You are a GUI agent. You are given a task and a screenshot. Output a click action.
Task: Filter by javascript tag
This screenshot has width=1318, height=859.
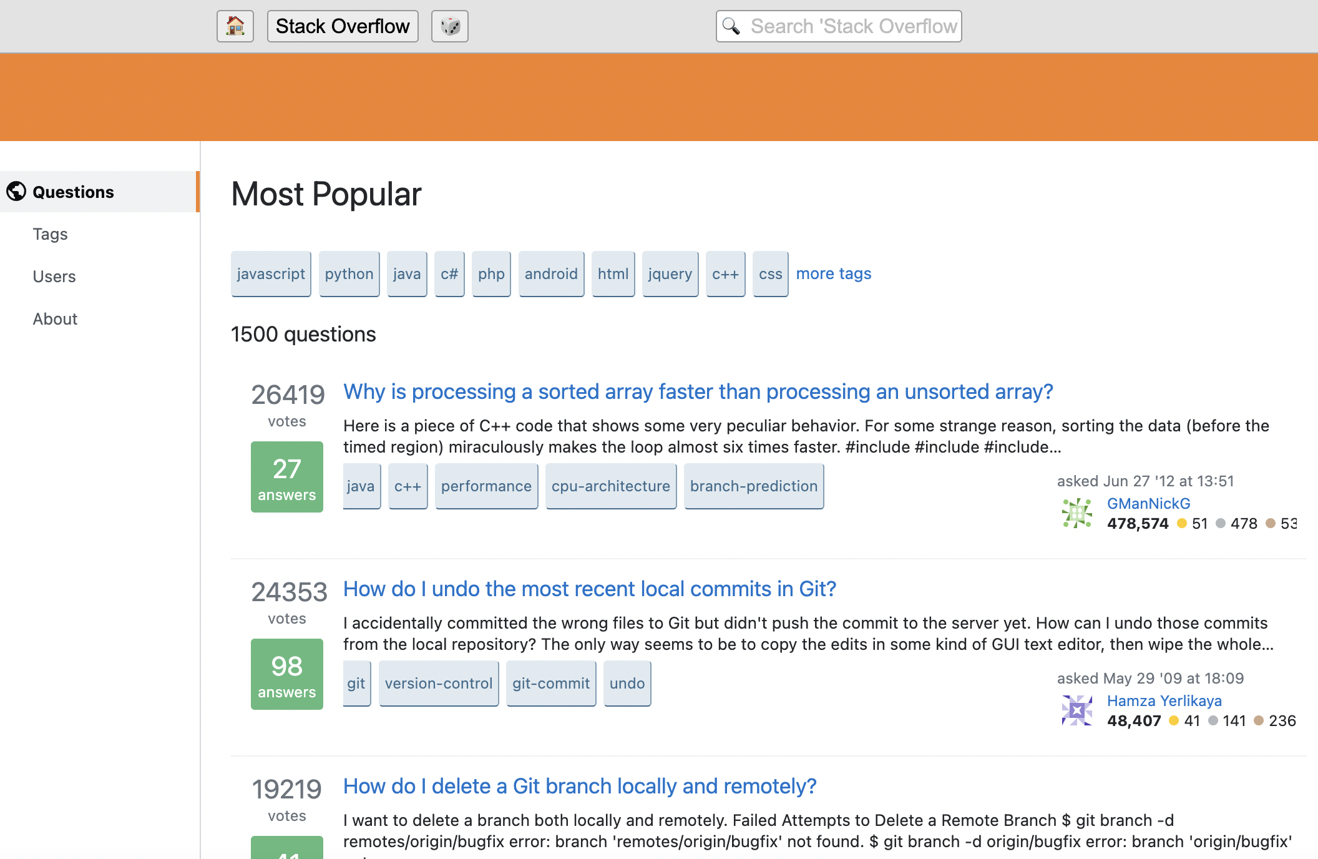click(271, 274)
